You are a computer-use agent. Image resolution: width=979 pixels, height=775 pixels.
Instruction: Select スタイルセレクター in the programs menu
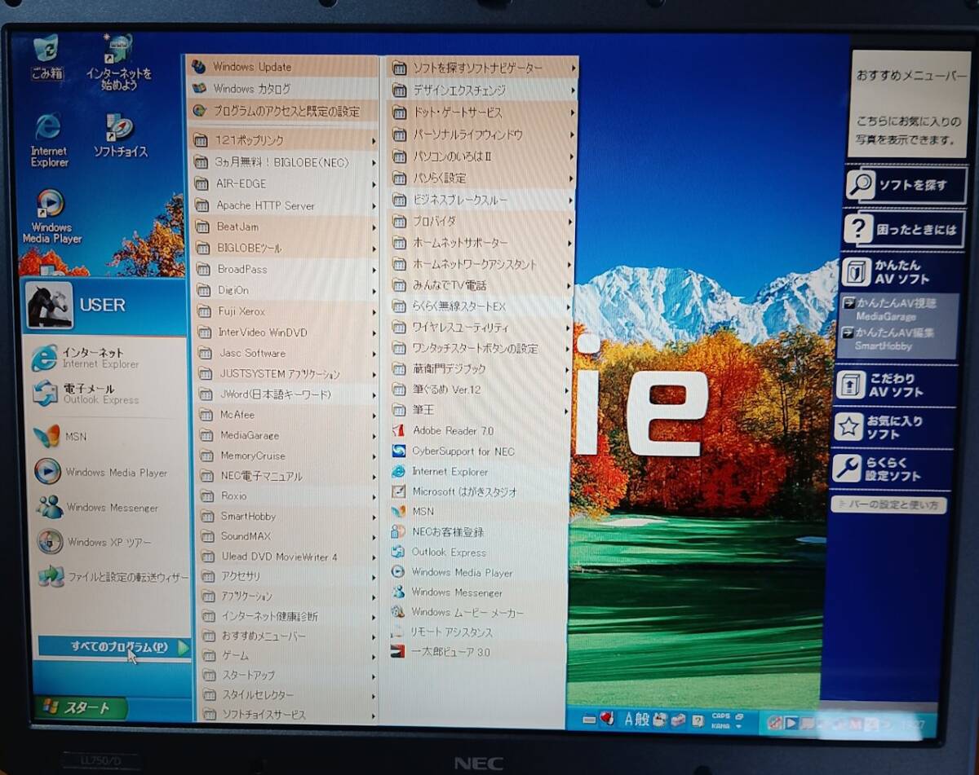click(x=286, y=695)
